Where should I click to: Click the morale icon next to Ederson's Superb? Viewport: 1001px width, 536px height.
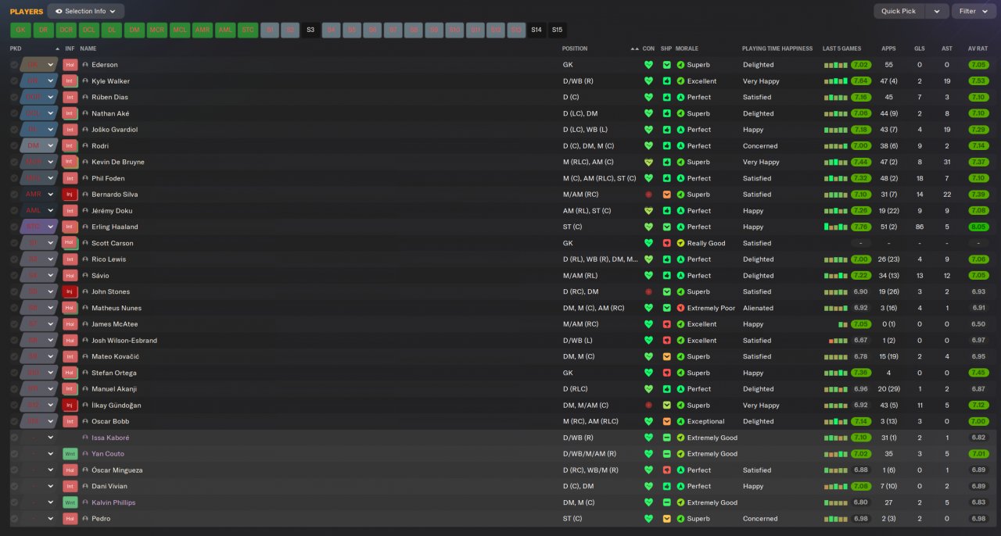pos(680,65)
